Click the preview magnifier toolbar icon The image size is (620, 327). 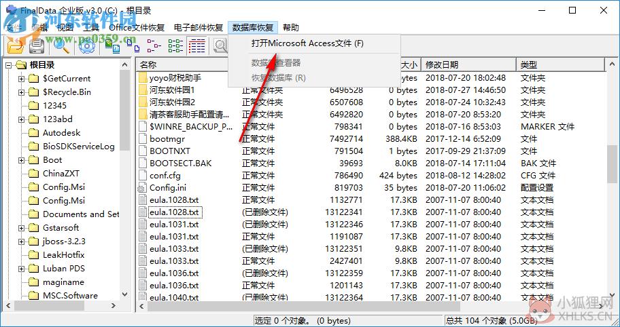pyautogui.click(x=220, y=45)
